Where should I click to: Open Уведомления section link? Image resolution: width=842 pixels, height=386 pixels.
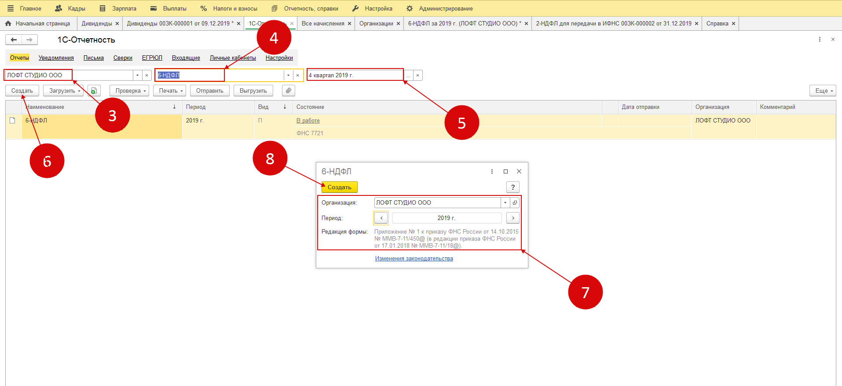56,58
